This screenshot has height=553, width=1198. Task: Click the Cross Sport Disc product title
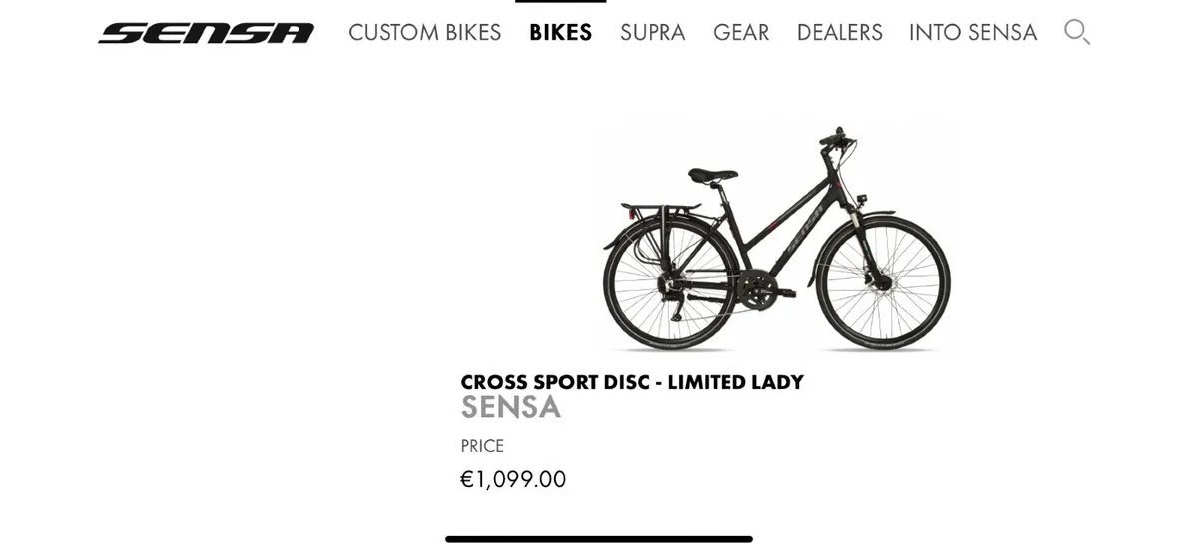point(631,382)
